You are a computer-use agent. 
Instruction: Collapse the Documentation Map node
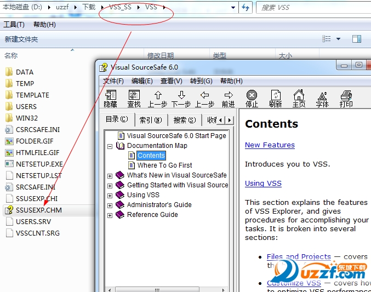click(110, 146)
